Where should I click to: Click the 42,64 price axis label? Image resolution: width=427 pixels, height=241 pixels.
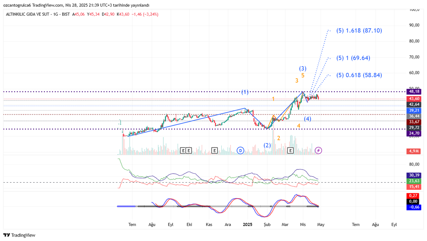coord(413,104)
